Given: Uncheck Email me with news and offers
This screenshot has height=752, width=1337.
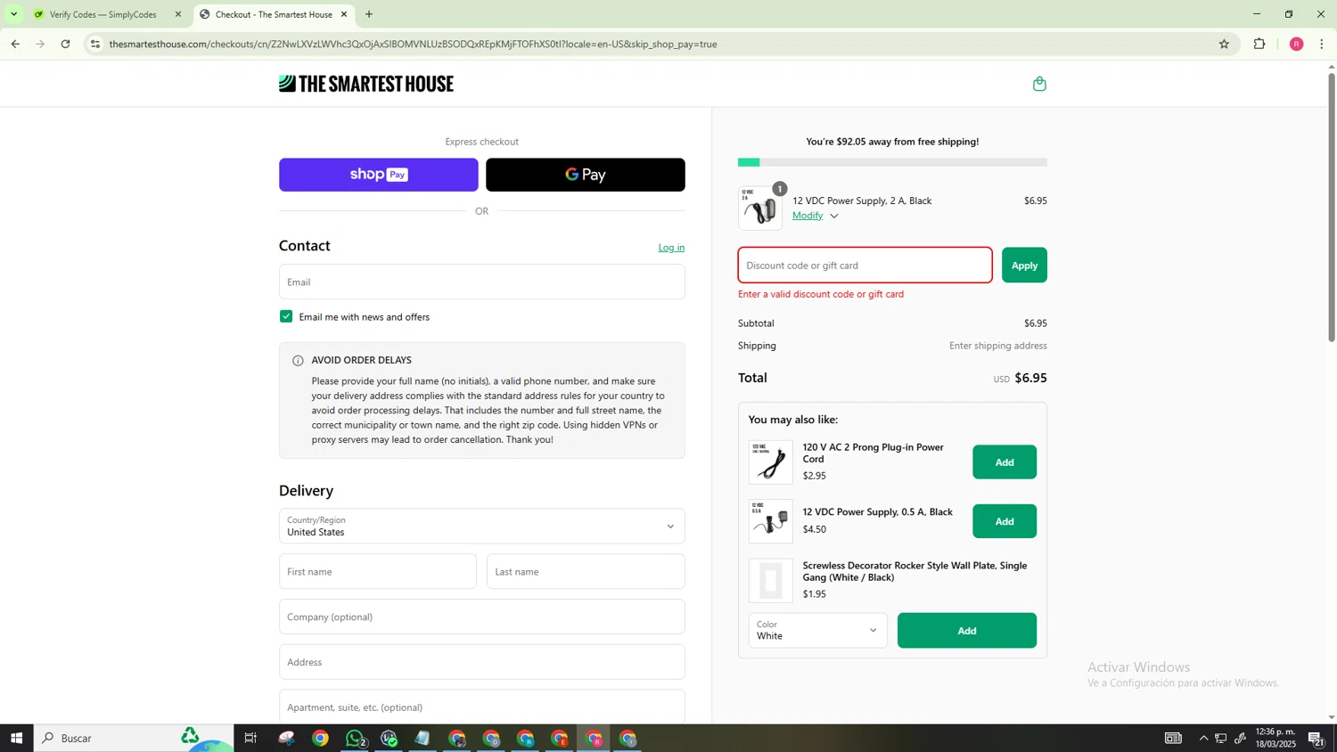Looking at the screenshot, I should click(286, 316).
